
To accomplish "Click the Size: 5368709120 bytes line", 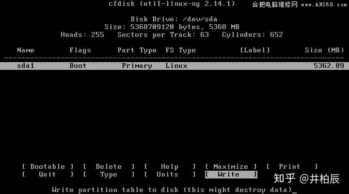I will click(x=172, y=27).
